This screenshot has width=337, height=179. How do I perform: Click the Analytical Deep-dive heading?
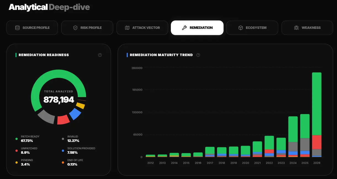(x=49, y=7)
